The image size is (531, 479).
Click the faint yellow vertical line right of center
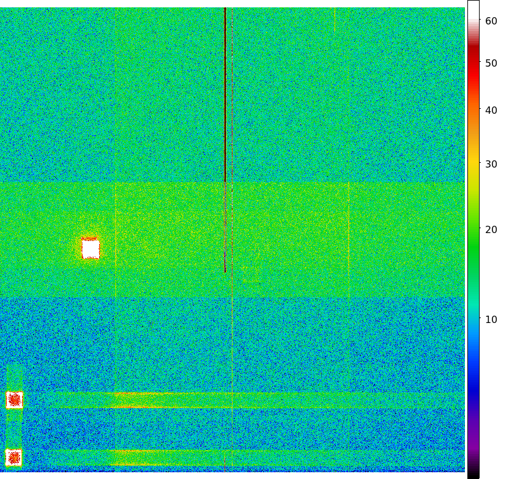pyautogui.click(x=349, y=239)
